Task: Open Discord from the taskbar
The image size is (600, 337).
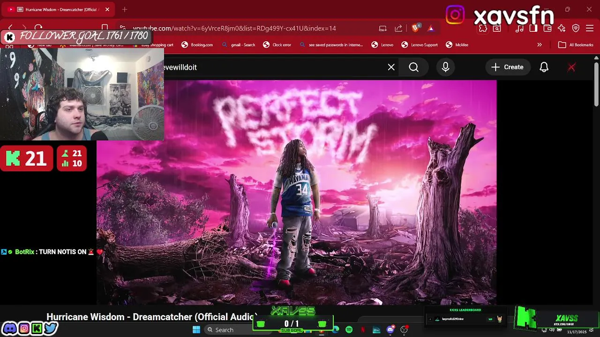Action: 390,330
